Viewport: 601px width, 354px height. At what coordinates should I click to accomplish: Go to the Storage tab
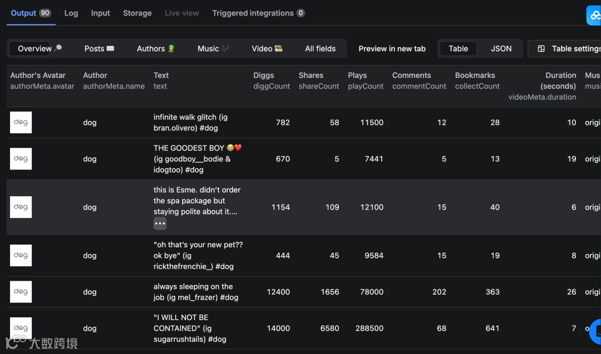pyautogui.click(x=137, y=13)
